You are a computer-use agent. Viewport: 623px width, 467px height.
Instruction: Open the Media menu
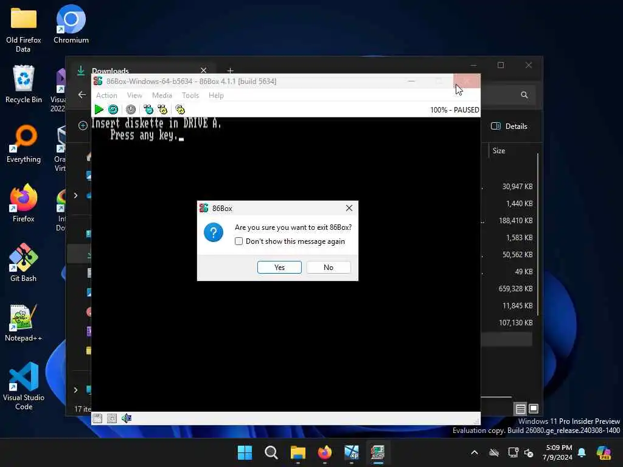162,95
